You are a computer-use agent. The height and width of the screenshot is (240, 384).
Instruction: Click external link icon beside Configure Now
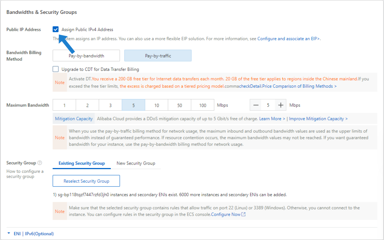pyautogui.click(x=244, y=214)
